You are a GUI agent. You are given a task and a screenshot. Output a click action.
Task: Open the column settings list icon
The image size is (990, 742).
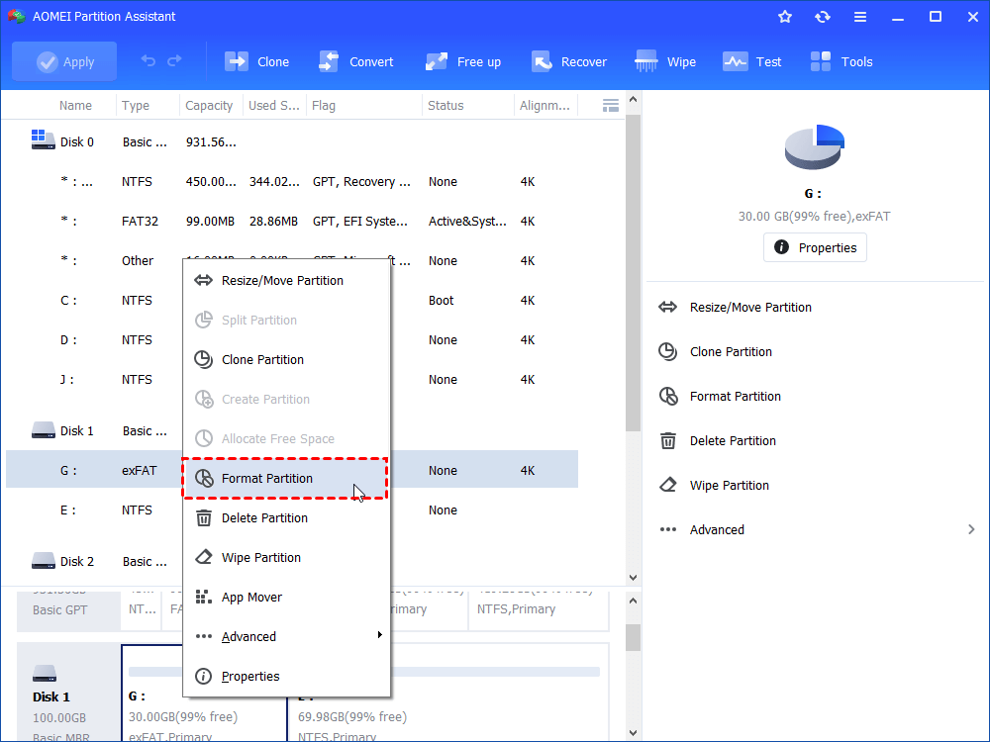pos(611,106)
